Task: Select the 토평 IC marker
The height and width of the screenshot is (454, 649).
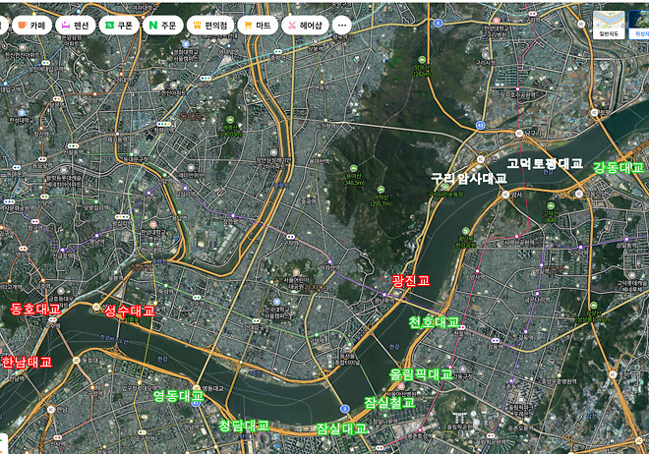Action: 594,112
